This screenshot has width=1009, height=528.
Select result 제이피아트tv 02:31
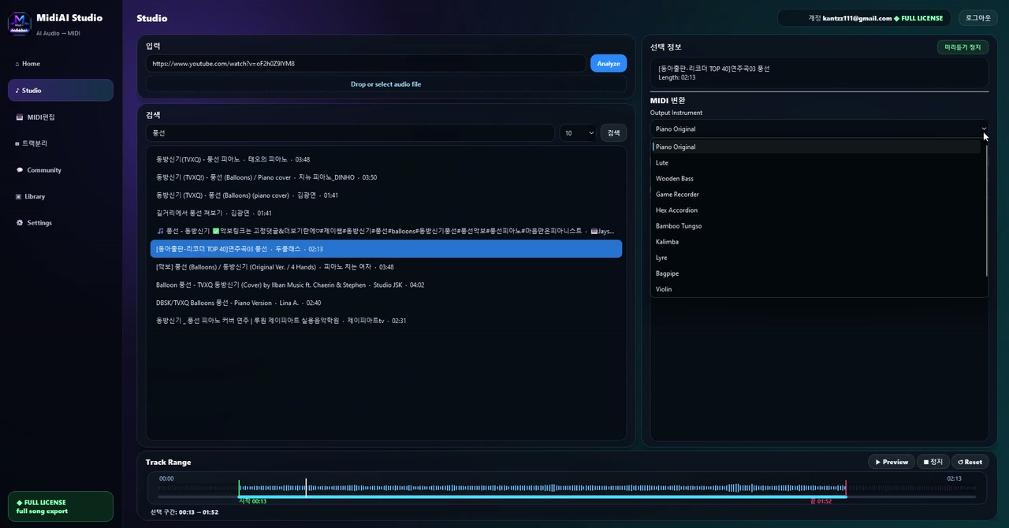386,321
